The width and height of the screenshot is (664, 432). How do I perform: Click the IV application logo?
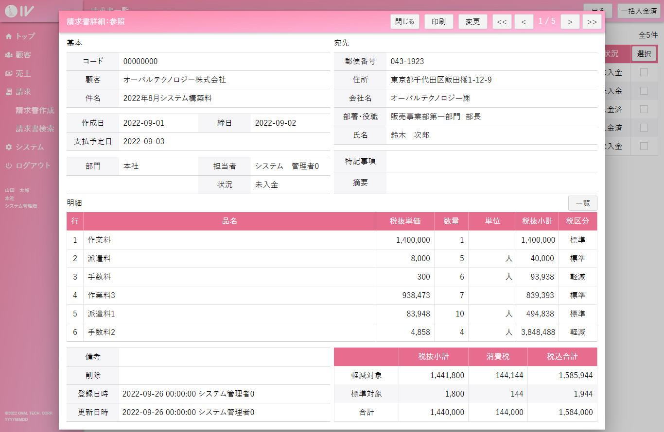point(19,11)
